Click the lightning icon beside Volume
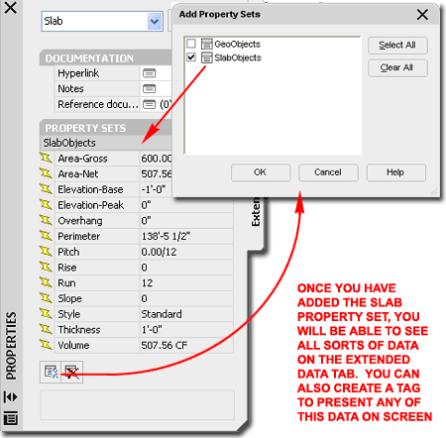 pyautogui.click(x=46, y=345)
